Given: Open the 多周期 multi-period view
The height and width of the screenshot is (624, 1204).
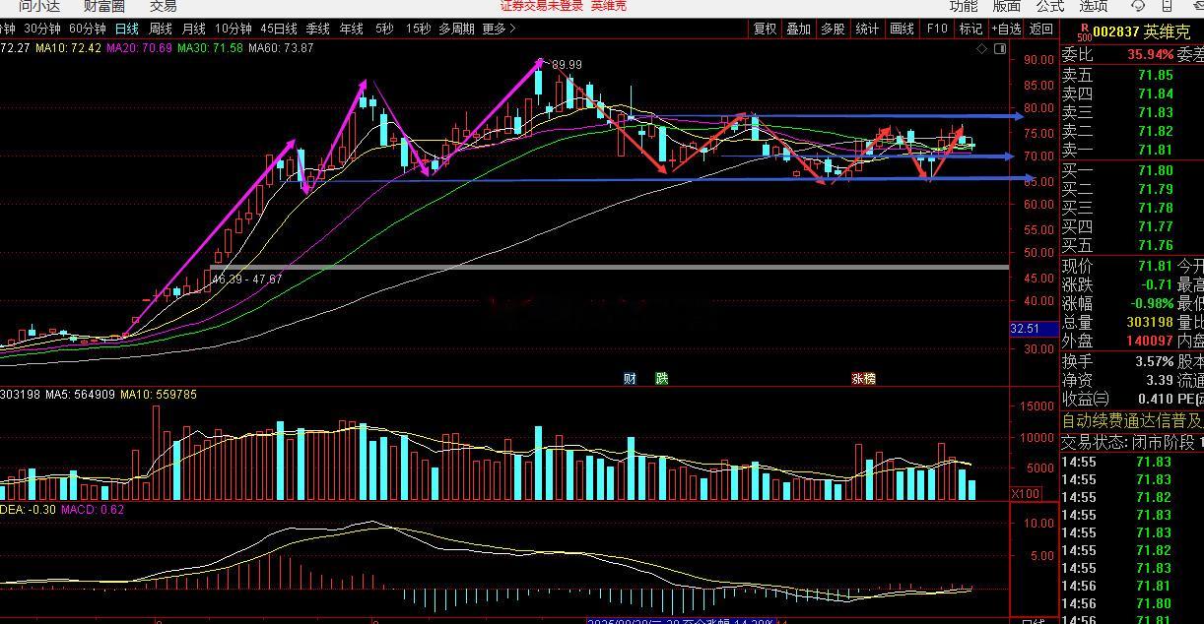Looking at the screenshot, I should (456, 30).
